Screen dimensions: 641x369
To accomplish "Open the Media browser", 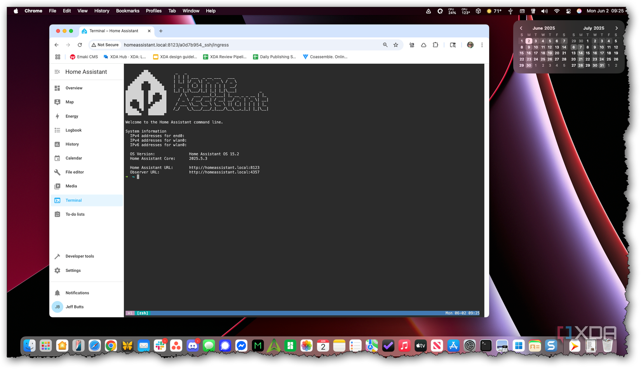I will point(71,186).
